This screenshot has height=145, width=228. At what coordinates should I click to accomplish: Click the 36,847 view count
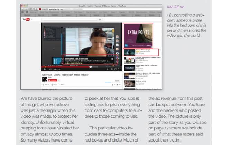pyautogui.click(x=117, y=81)
